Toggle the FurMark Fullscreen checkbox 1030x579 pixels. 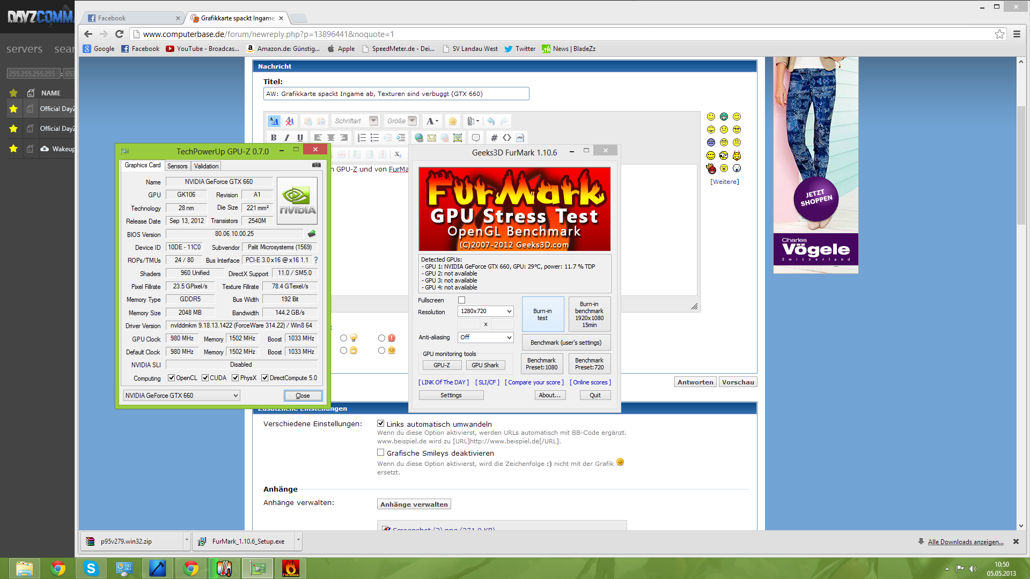[461, 300]
